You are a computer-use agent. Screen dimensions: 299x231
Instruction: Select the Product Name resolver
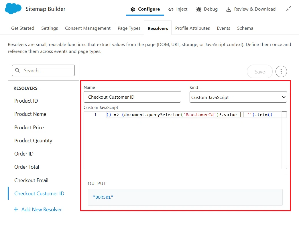coord(30,114)
